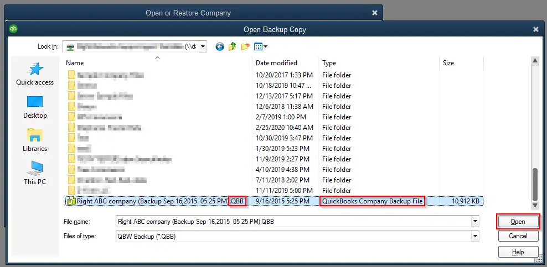
Task: Close the Open Backup Copy dialog
Action: [536, 30]
